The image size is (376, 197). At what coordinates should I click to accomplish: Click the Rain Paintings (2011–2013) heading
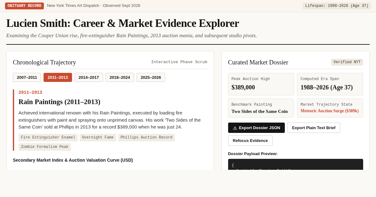coord(60,102)
